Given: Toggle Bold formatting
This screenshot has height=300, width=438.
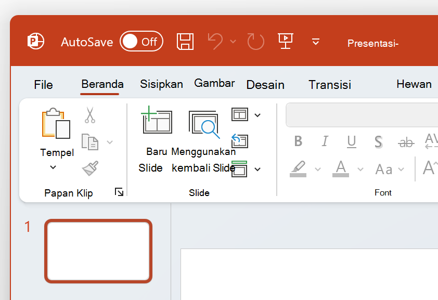Looking at the screenshot, I should tap(298, 141).
